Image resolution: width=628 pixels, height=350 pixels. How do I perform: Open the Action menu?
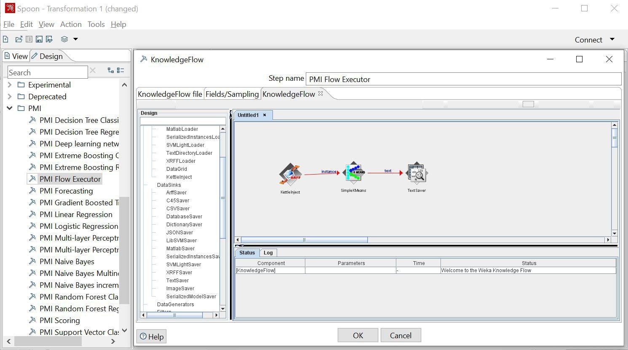point(71,24)
